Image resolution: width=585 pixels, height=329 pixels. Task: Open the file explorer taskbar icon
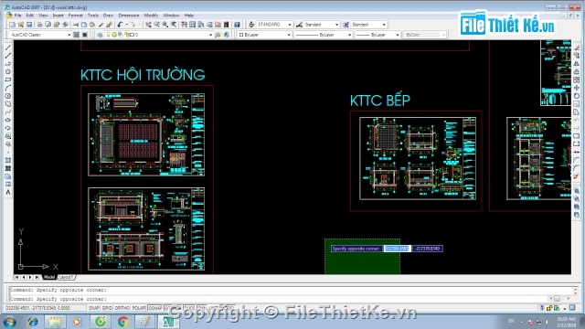pos(55,322)
